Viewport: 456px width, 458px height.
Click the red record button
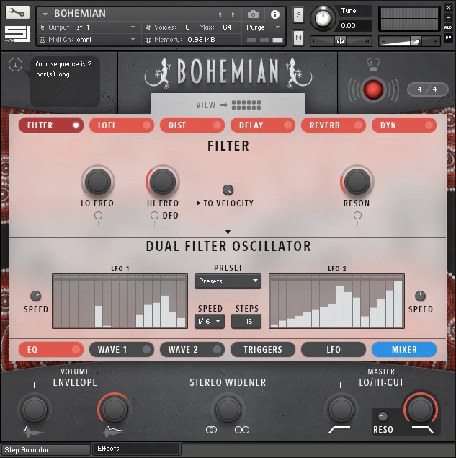373,89
